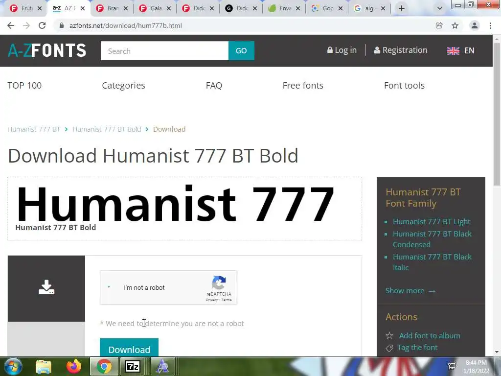Click the download tray icon in dark box

pyautogui.click(x=46, y=287)
